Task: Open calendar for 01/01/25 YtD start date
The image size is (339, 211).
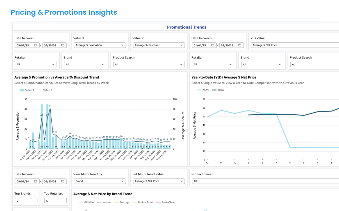Action: pyautogui.click(x=212, y=45)
